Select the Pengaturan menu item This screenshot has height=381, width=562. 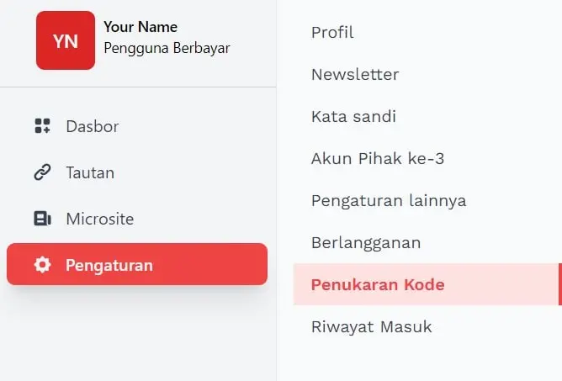[x=136, y=265]
